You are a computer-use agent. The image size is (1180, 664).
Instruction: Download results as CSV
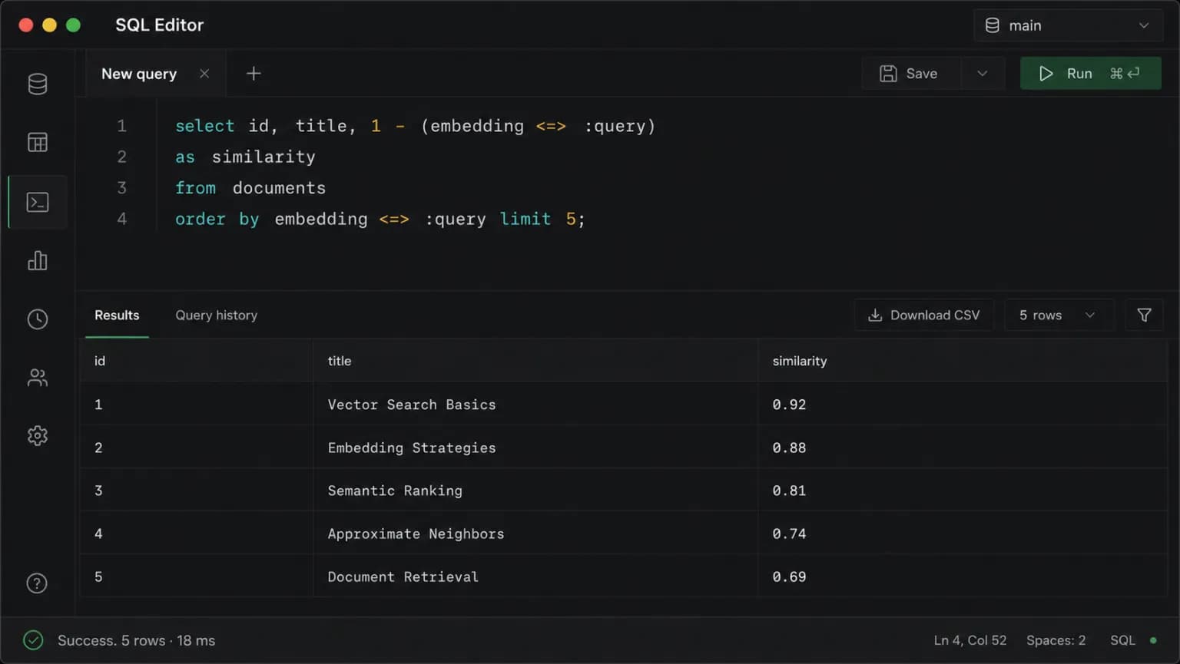pyautogui.click(x=924, y=315)
